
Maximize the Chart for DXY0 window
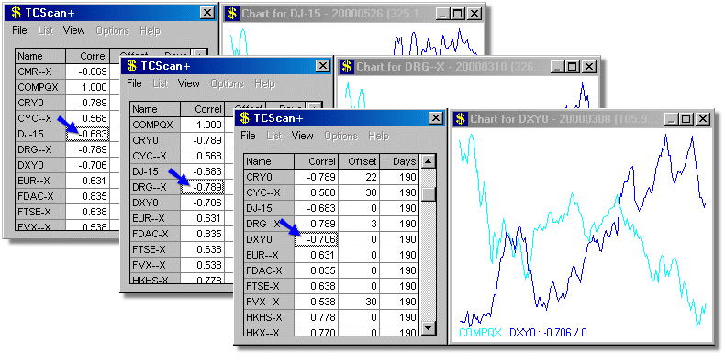686,119
